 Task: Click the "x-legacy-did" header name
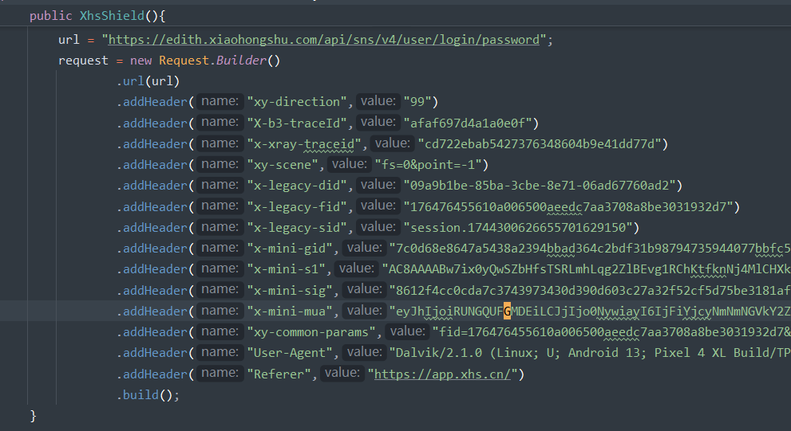tap(297, 186)
